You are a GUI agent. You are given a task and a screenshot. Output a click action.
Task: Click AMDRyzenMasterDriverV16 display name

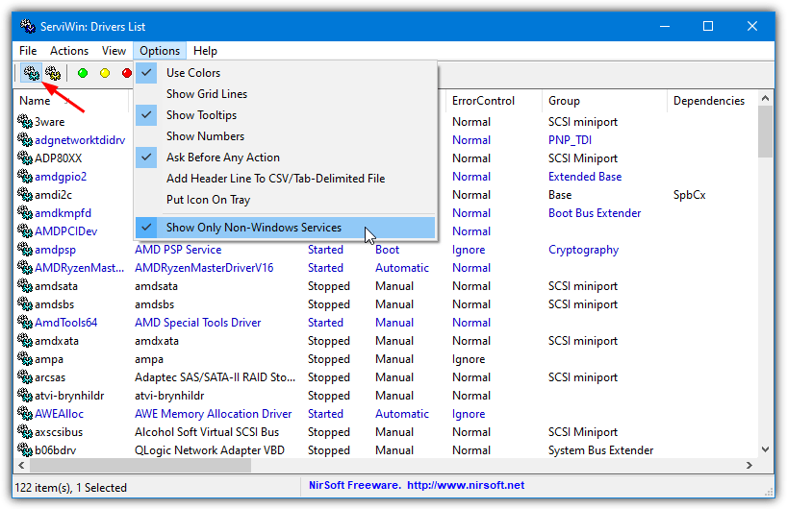coord(204,268)
